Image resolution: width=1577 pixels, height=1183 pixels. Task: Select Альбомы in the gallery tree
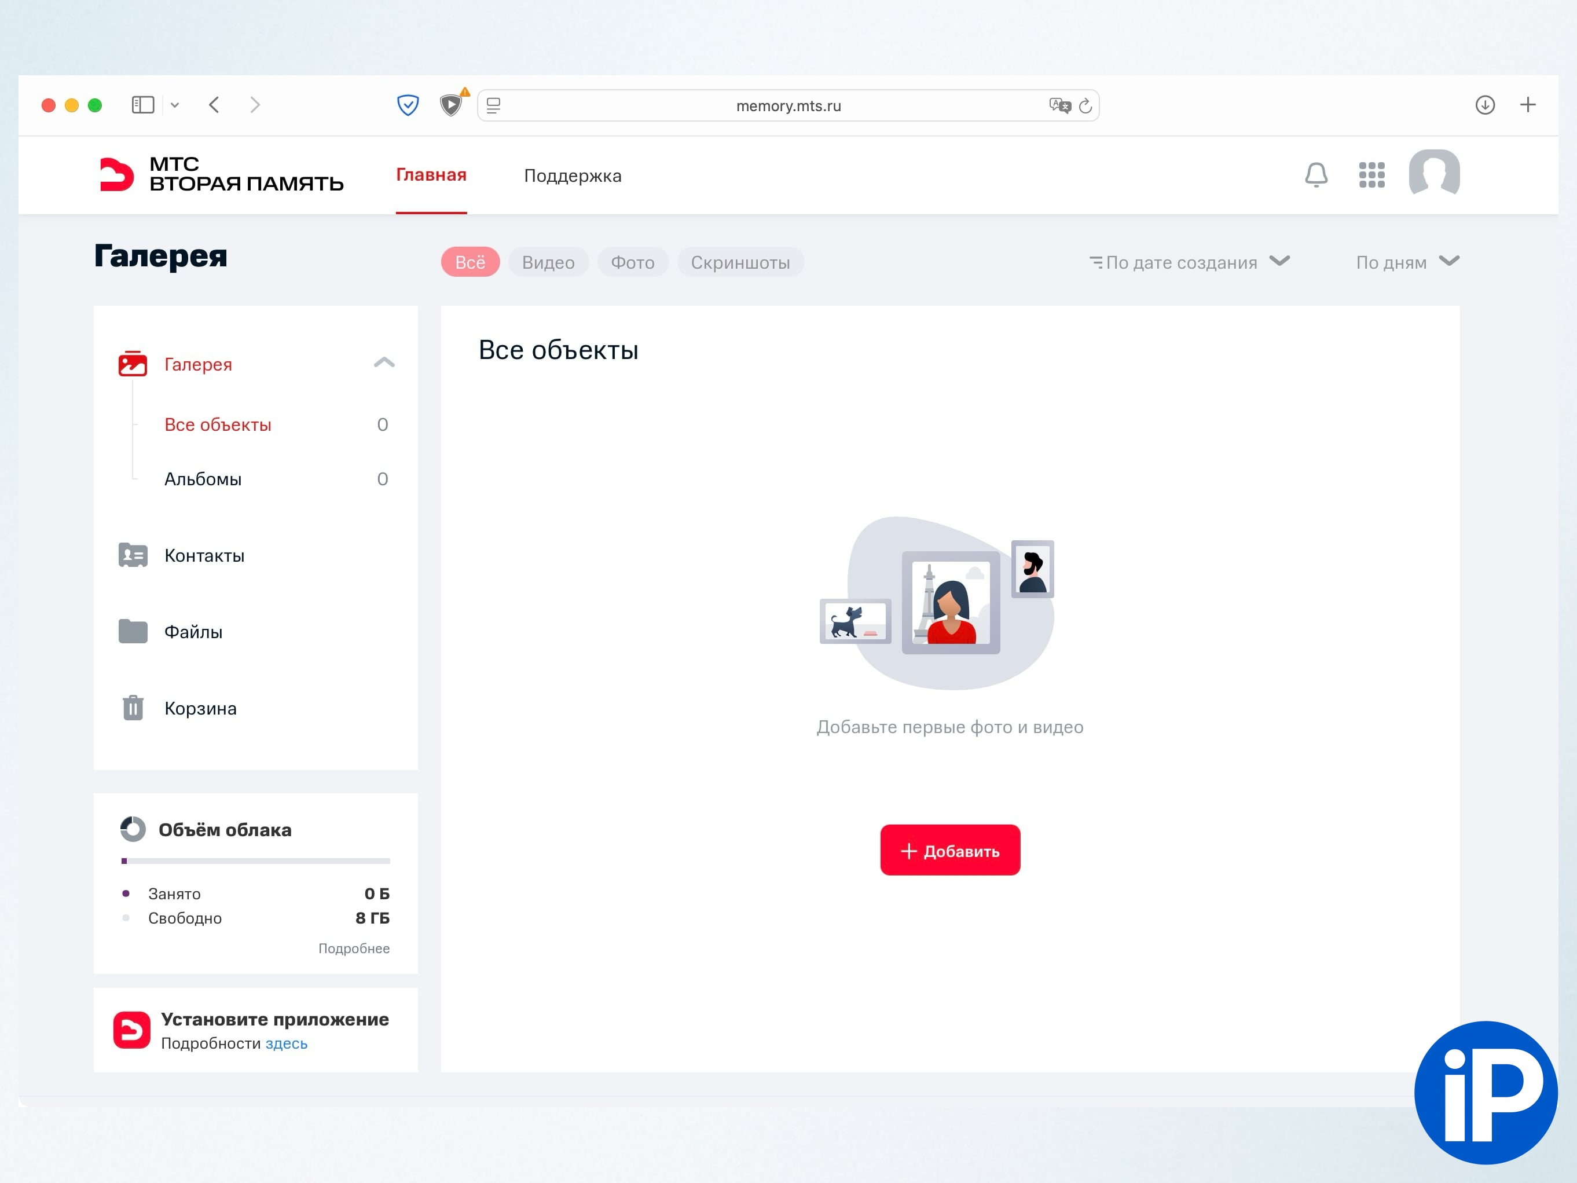coord(203,479)
